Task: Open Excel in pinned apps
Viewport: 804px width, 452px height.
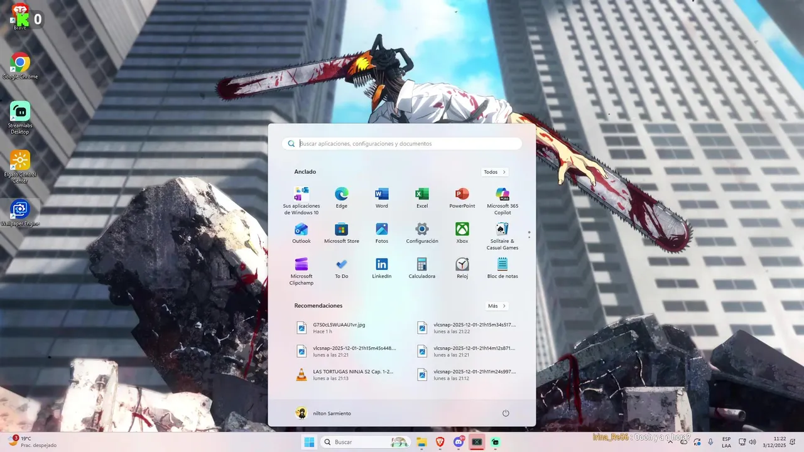Action: (422, 198)
